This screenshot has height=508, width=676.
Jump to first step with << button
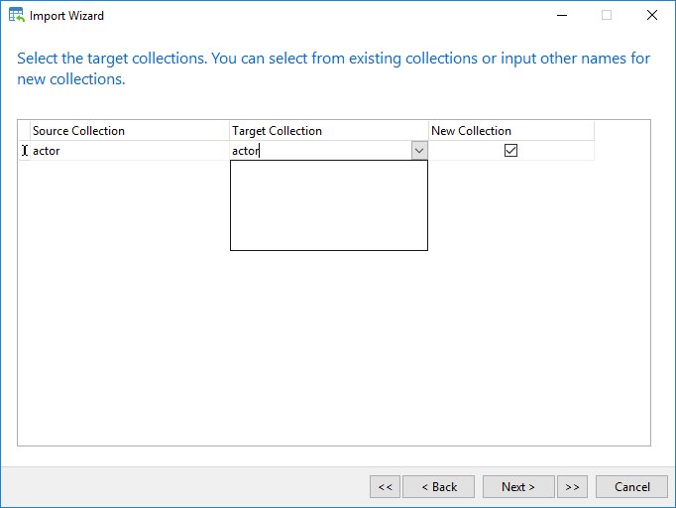[385, 487]
